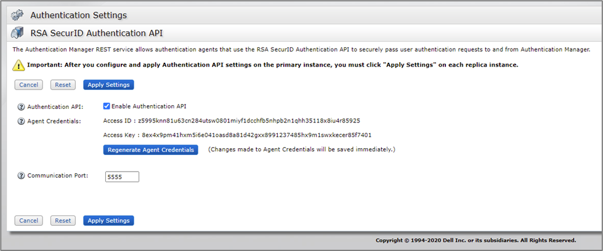Click the Authentication Settings gear icon
The width and height of the screenshot is (603, 251).
pyautogui.click(x=17, y=15)
